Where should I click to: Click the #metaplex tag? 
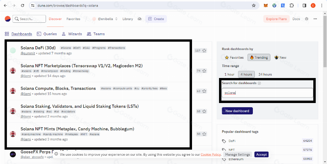pos(71,134)
